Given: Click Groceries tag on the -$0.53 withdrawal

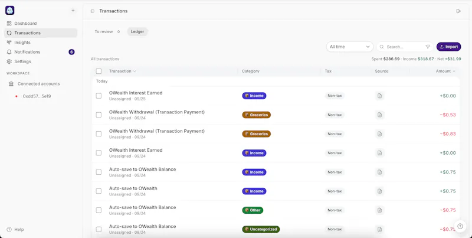Looking at the screenshot, I should pos(257,115).
